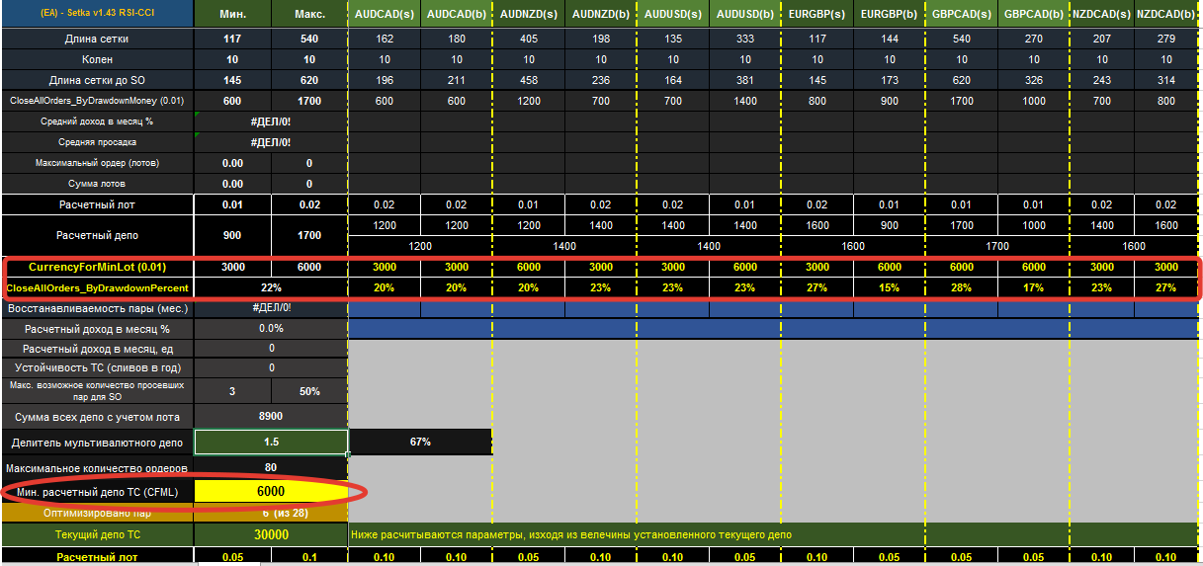Click the 'Длина сетки до SO' row label
This screenshot has width=1203, height=566.
pos(97,81)
